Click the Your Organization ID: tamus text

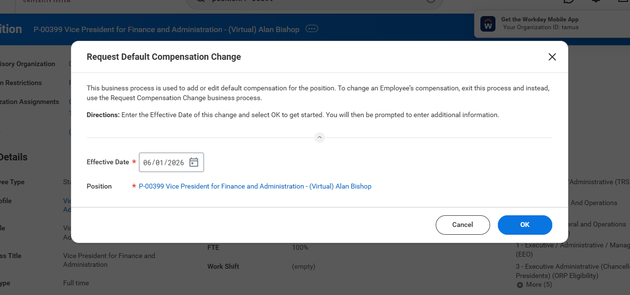pyautogui.click(x=541, y=28)
